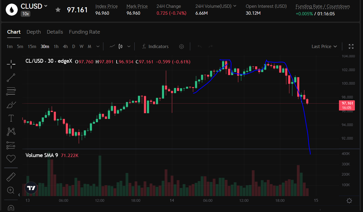363x212 pixels.
Task: Select the text annotation tool
Action: tap(11, 118)
